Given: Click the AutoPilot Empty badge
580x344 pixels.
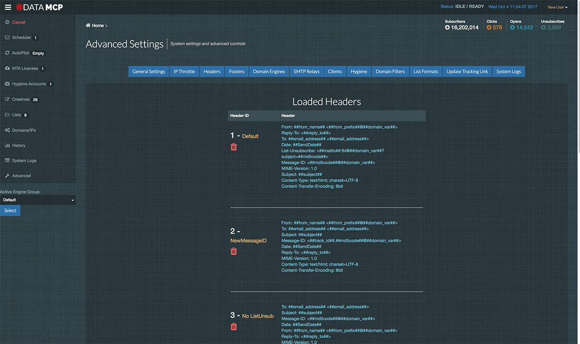Looking at the screenshot, I should 38,53.
